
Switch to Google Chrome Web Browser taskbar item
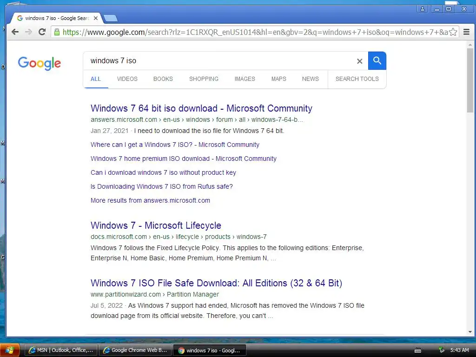coord(135,350)
